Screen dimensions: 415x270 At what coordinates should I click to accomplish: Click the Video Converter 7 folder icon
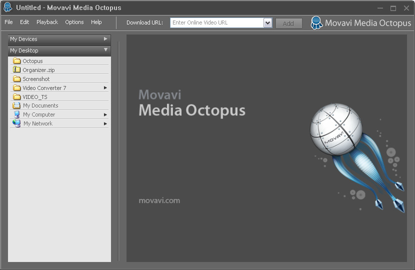(x=17, y=88)
